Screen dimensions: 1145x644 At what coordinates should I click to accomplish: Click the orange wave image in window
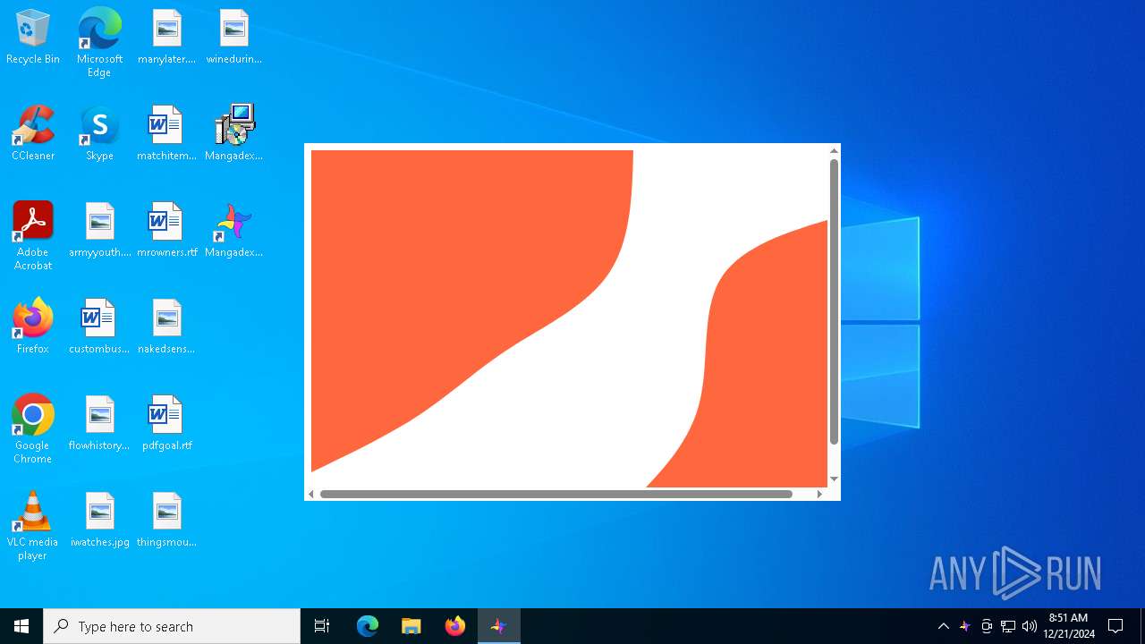click(569, 318)
